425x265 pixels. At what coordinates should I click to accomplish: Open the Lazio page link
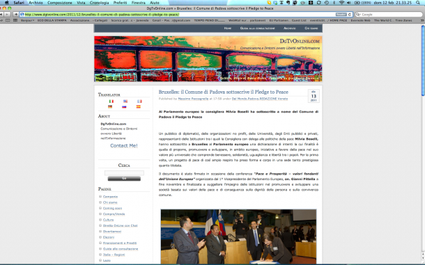click(x=107, y=260)
